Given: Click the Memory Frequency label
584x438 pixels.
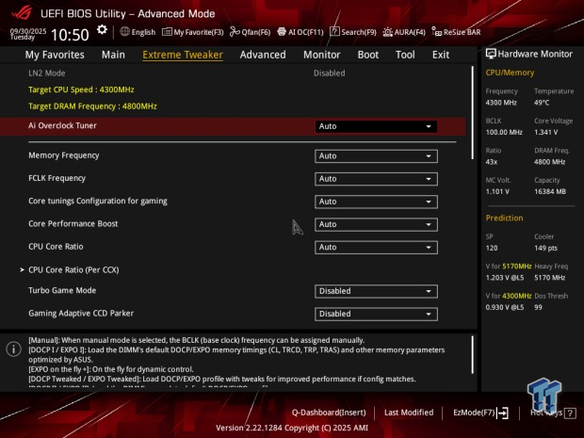Looking at the screenshot, I should (64, 155).
